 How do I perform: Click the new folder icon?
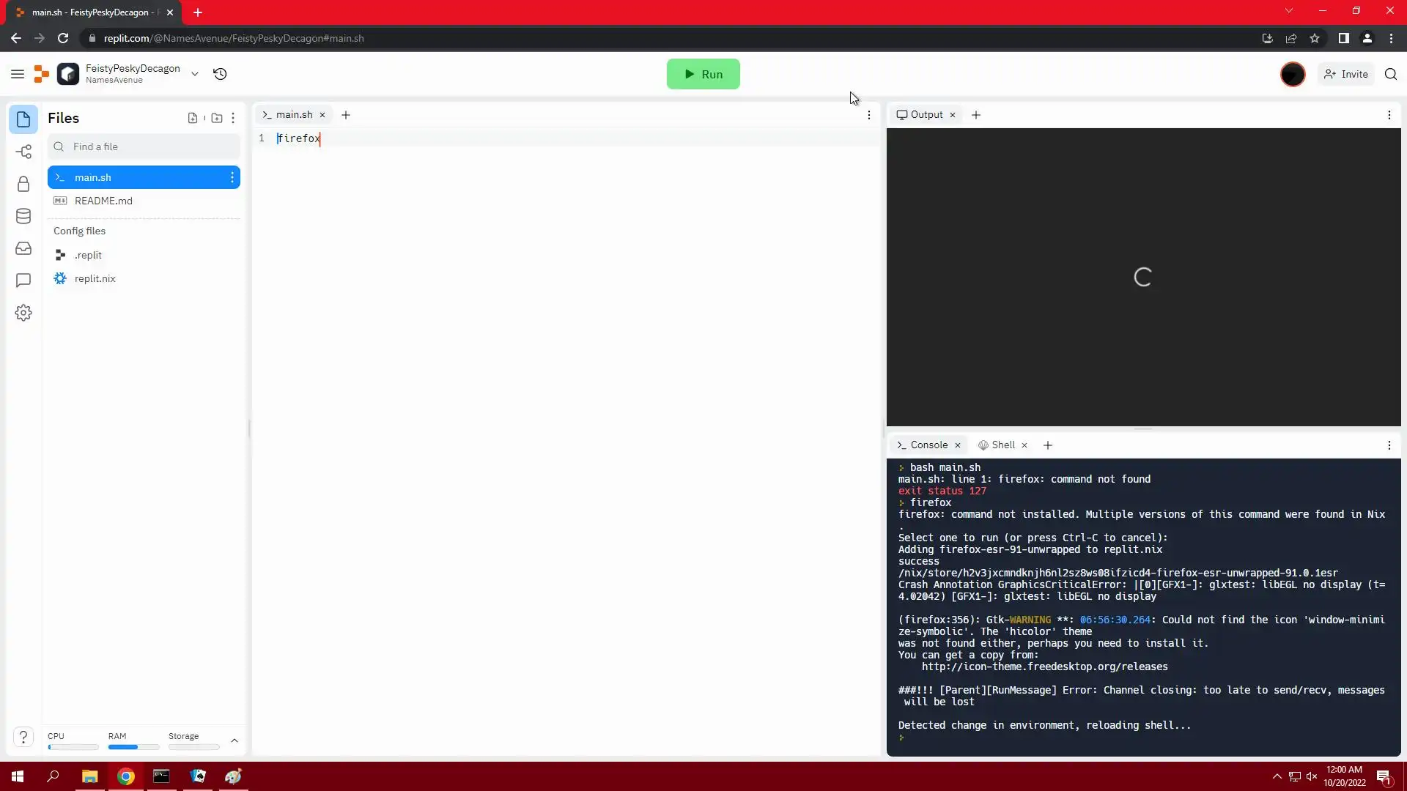[216, 118]
